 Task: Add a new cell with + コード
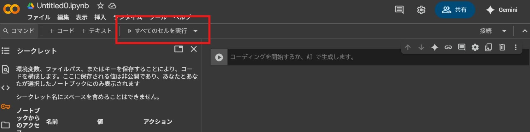pos(62,31)
